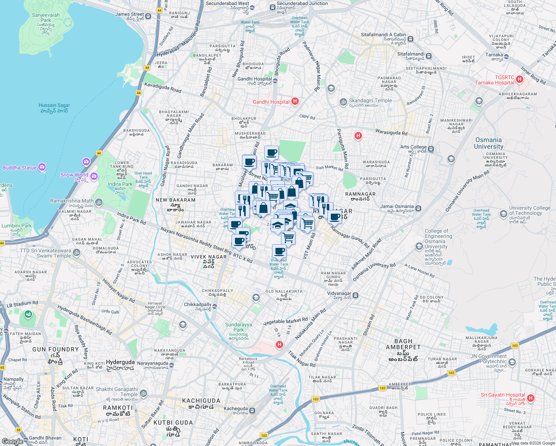Open the LB Stadium green marker

point(28,314)
